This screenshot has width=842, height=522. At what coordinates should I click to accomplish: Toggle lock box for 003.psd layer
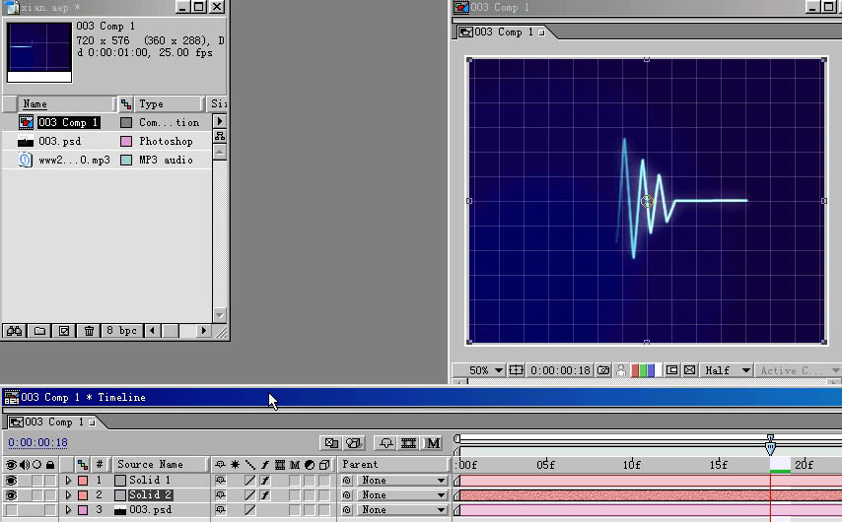coord(50,510)
